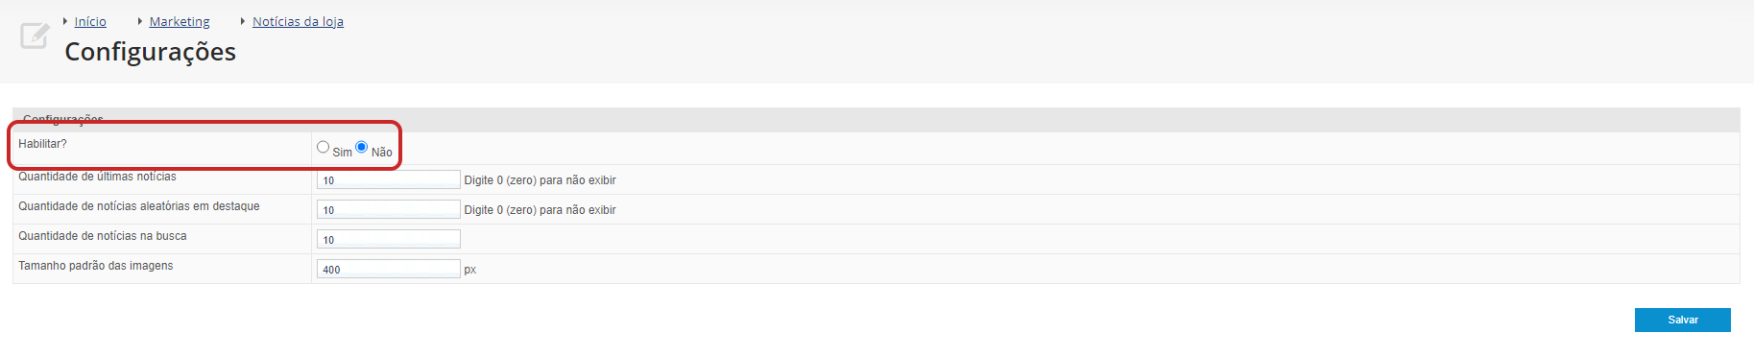Viewport: 1754px width, 356px height.
Task: Focus the Tamanho padrão das imagens input
Action: coord(389,269)
